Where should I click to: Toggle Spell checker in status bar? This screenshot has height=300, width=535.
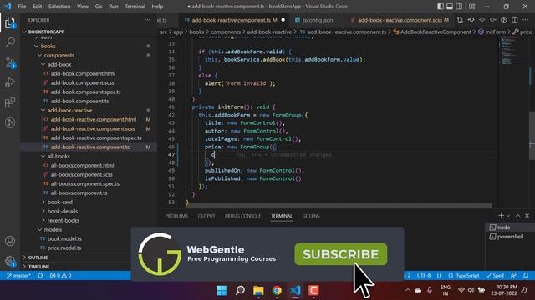point(495,276)
